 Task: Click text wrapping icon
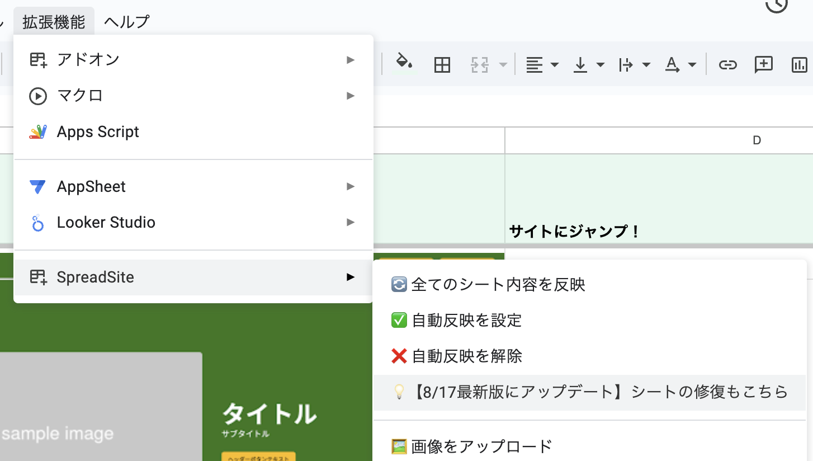(x=626, y=65)
